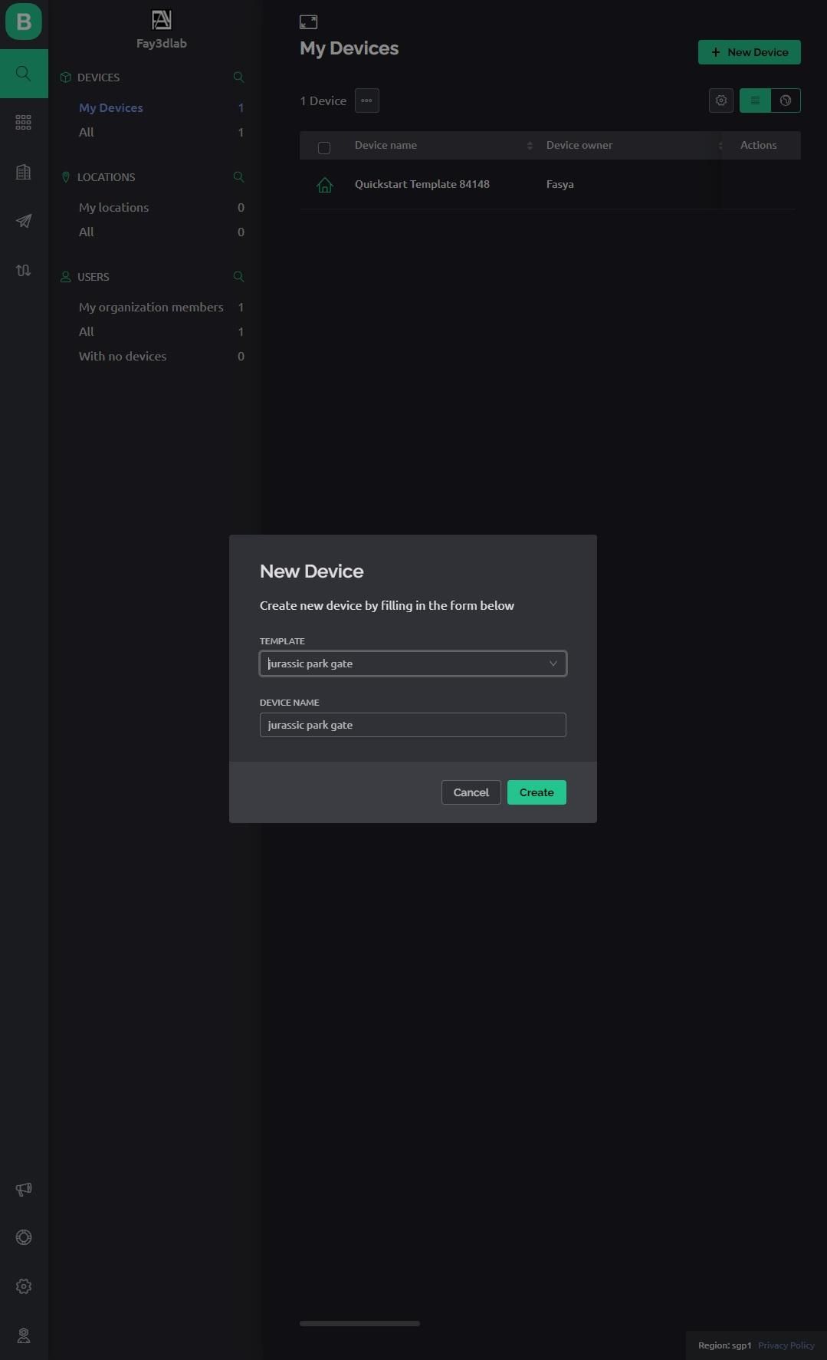Open the paper plane sidebar icon

[24, 221]
